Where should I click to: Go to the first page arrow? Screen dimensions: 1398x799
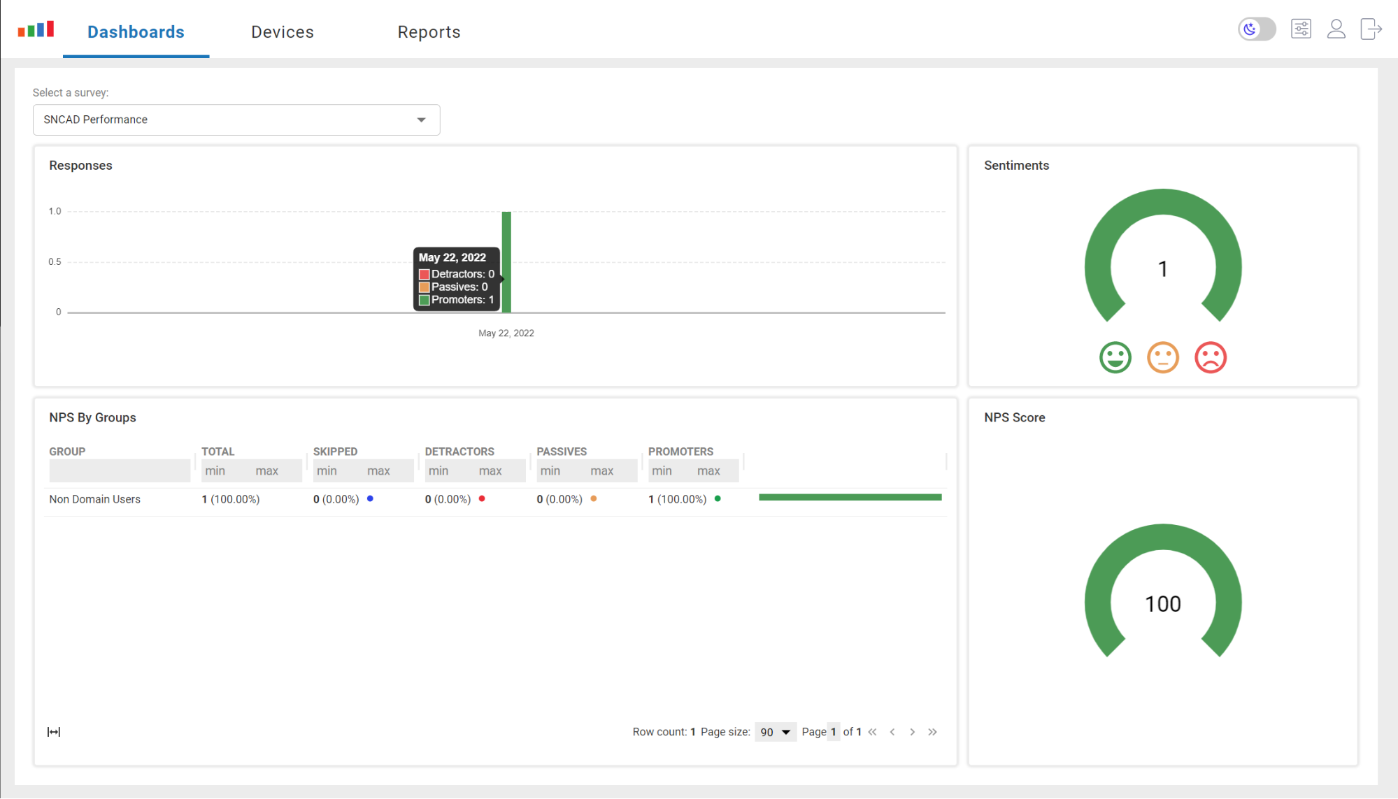click(x=872, y=732)
